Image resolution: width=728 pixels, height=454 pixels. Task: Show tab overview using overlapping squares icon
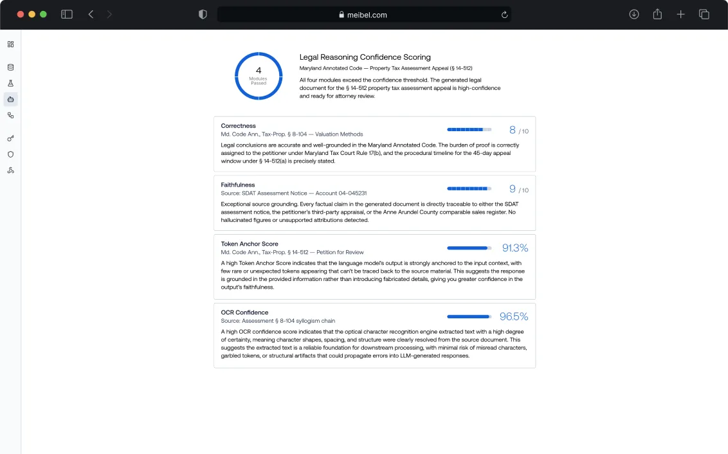tap(704, 14)
